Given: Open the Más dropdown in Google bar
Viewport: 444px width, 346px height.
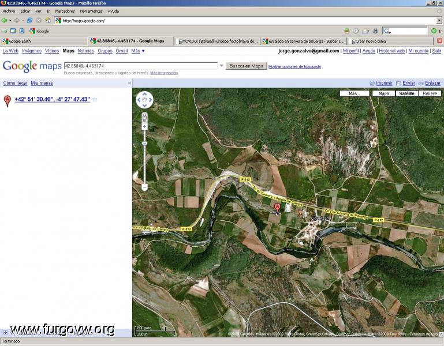Looking at the screenshot, I should (x=138, y=51).
